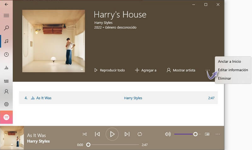Click the album's more options ellipsis
Image resolution: width=252 pixels, height=150 pixels.
(208, 70)
